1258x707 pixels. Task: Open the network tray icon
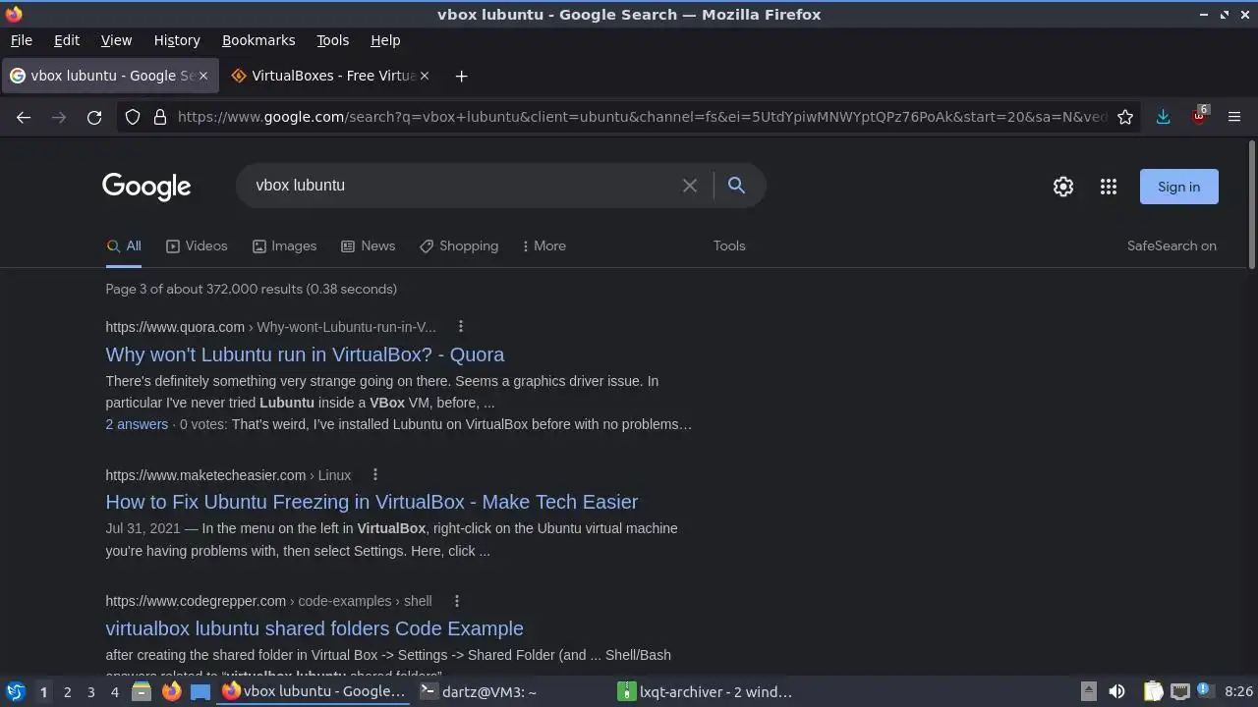[x=1179, y=691]
